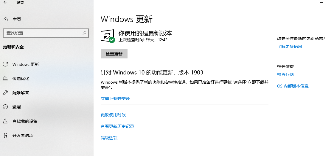Click the home icon beside 主页

[6, 19]
